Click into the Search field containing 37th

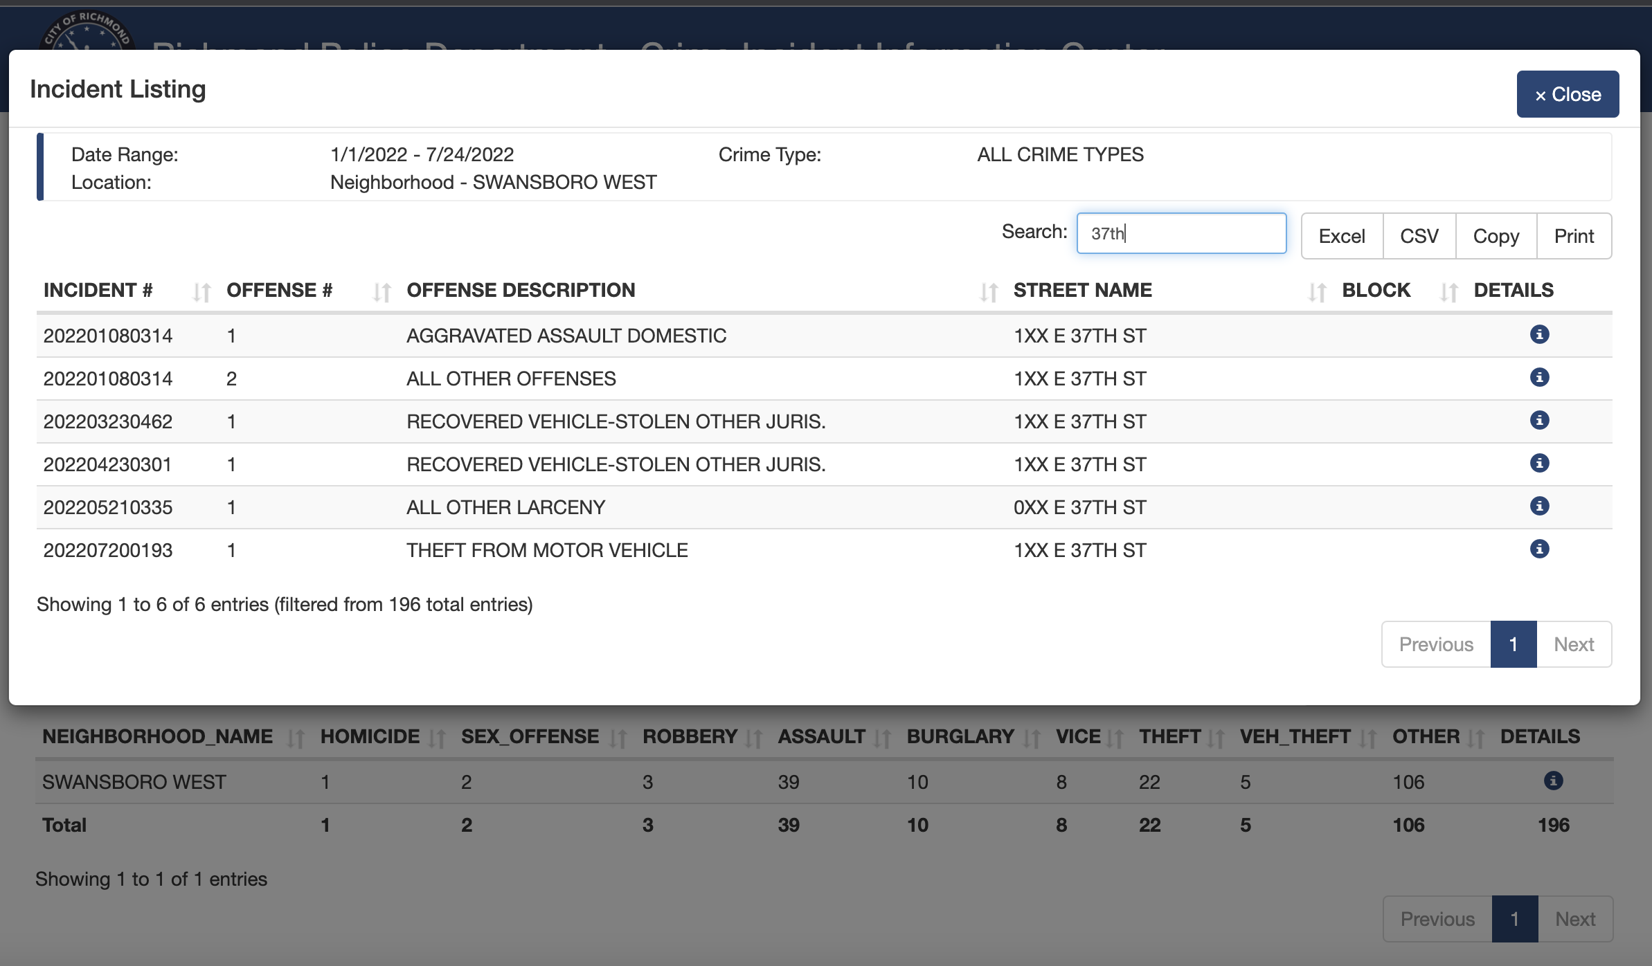(1181, 233)
